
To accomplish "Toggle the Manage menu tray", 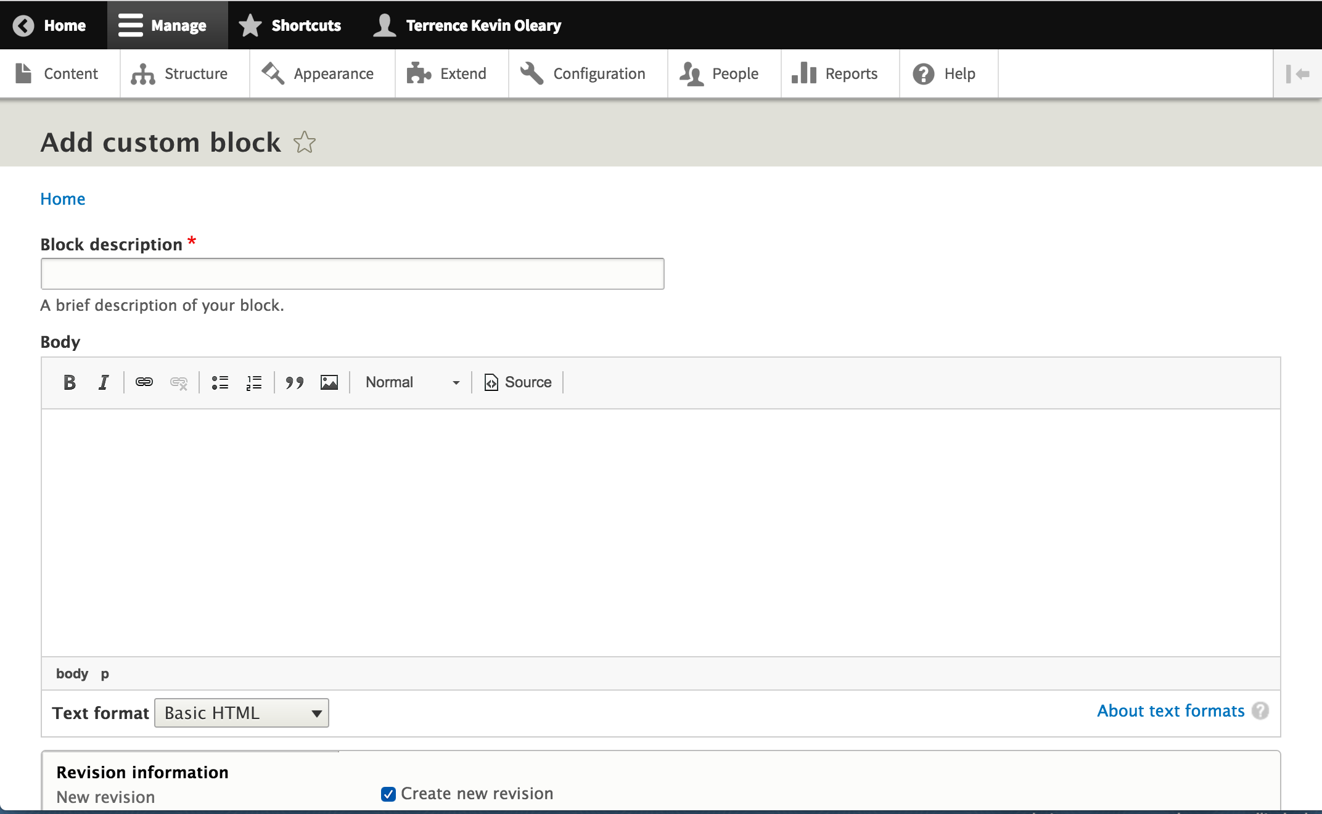I will [x=163, y=25].
